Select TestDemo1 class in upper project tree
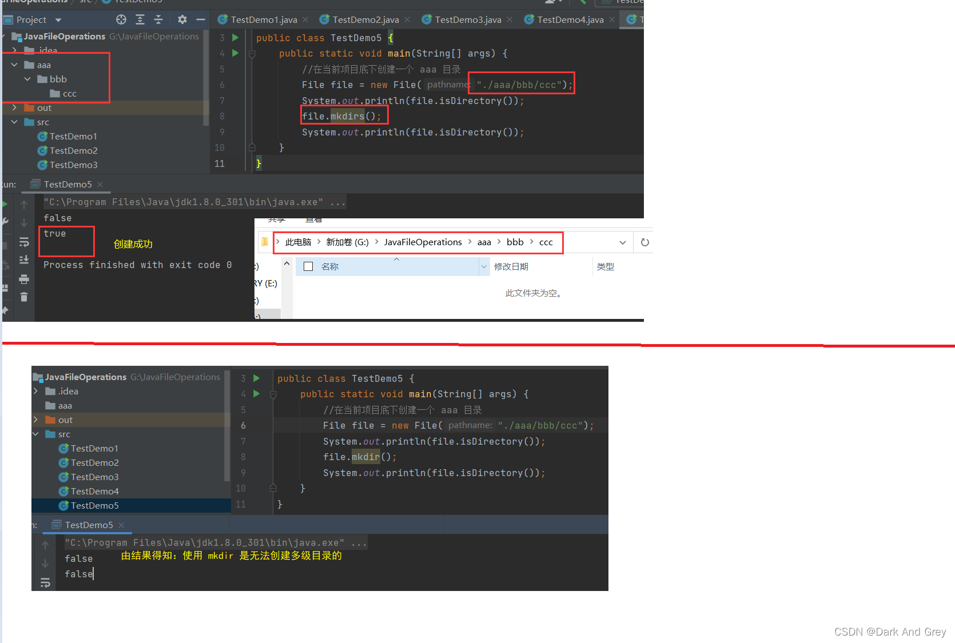Viewport: 955px width, 643px height. (x=67, y=137)
